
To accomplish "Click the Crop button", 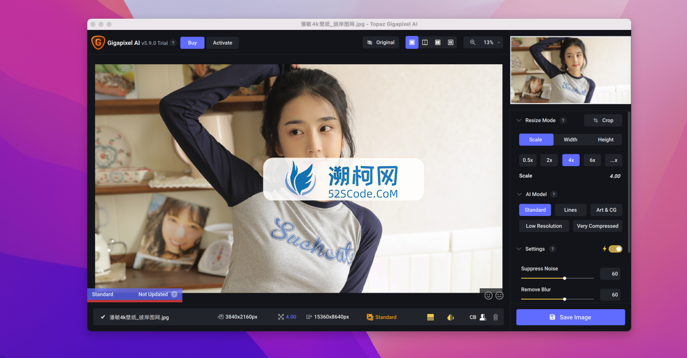I will click(603, 121).
